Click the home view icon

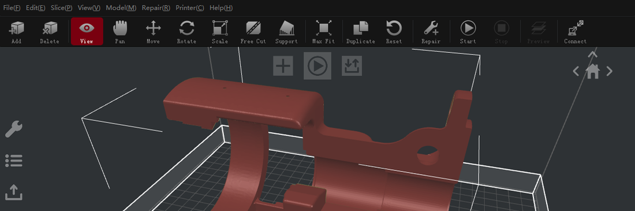click(x=592, y=71)
